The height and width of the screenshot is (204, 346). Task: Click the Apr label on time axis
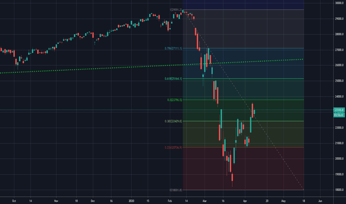[245, 201]
